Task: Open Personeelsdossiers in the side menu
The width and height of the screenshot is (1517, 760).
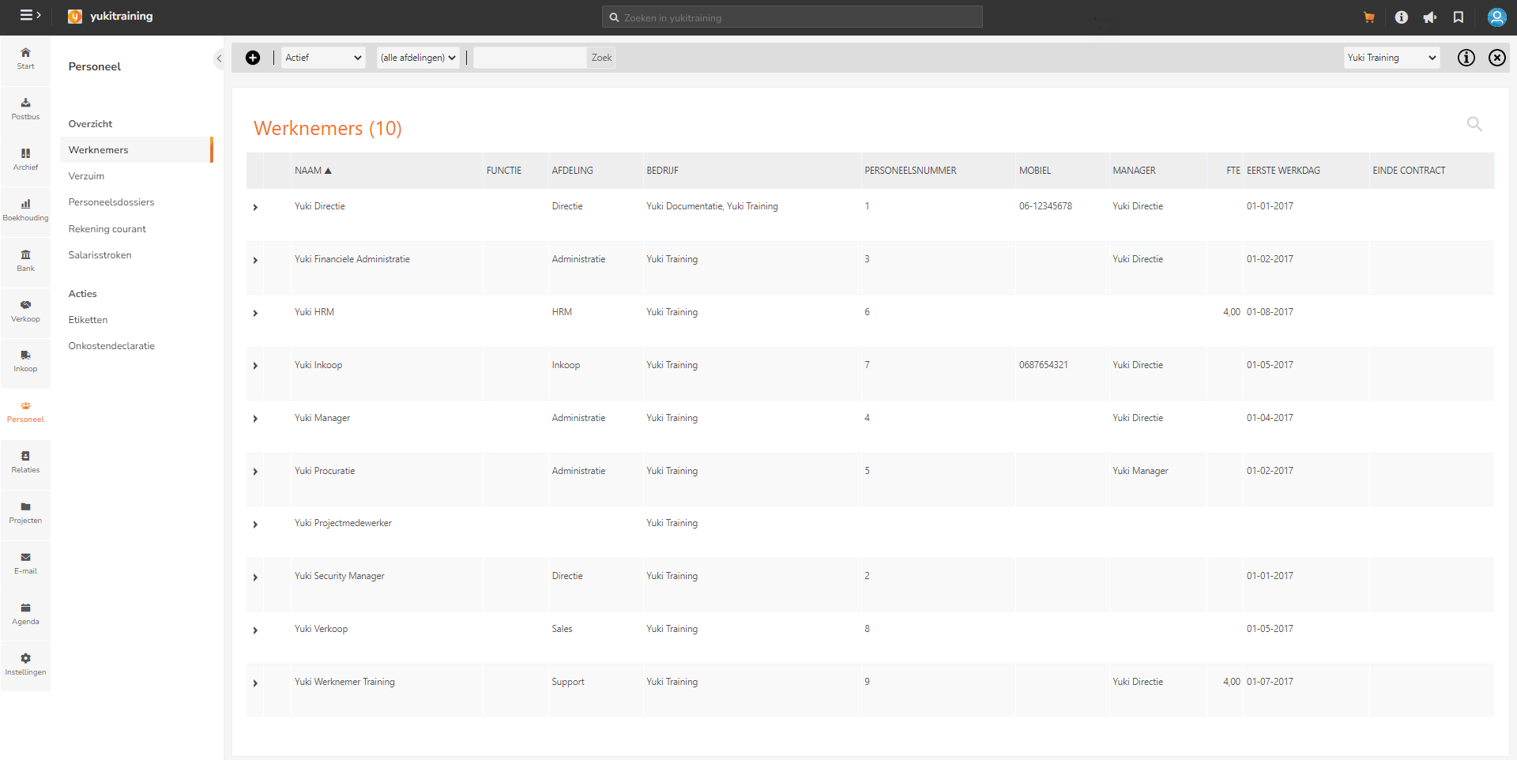Action: tap(111, 202)
